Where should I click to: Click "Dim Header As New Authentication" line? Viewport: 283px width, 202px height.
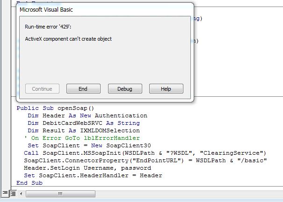[x=87, y=115]
